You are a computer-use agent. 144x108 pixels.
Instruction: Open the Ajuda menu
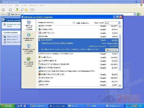pyautogui.click(x=42, y=5)
